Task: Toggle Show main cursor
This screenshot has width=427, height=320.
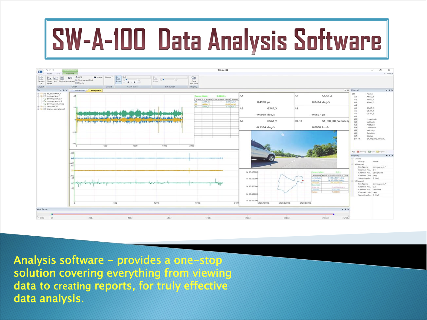Action: pyautogui.click(x=118, y=80)
